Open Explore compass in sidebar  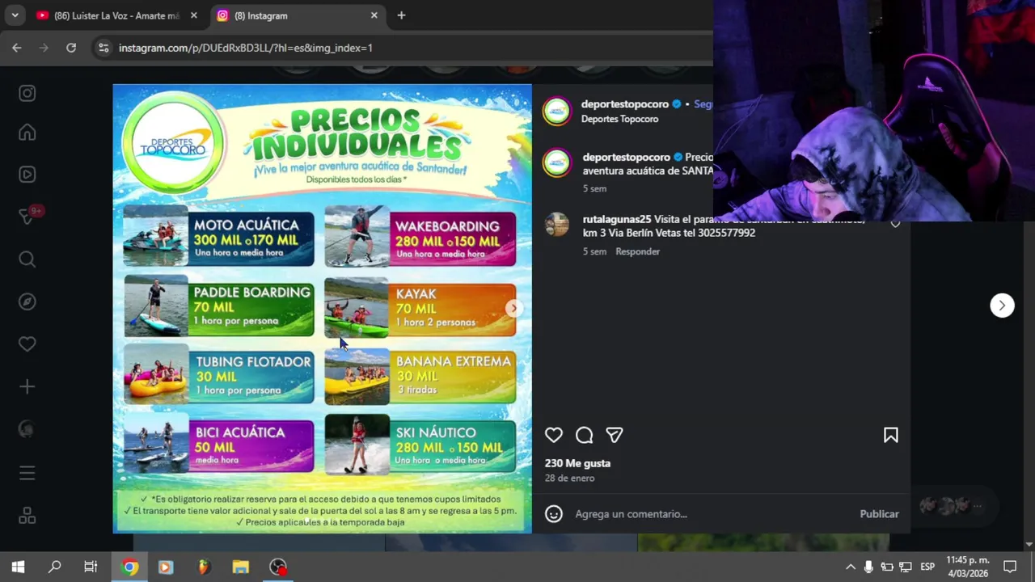click(x=27, y=302)
